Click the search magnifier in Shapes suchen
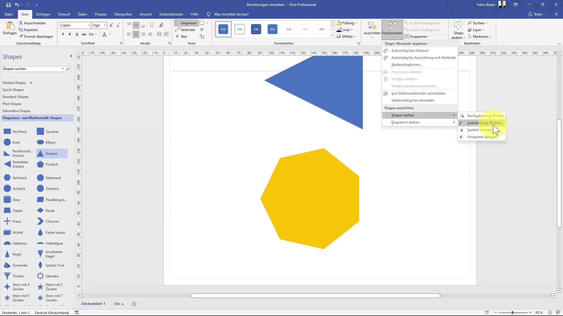This screenshot has height=316, width=563. click(x=68, y=69)
